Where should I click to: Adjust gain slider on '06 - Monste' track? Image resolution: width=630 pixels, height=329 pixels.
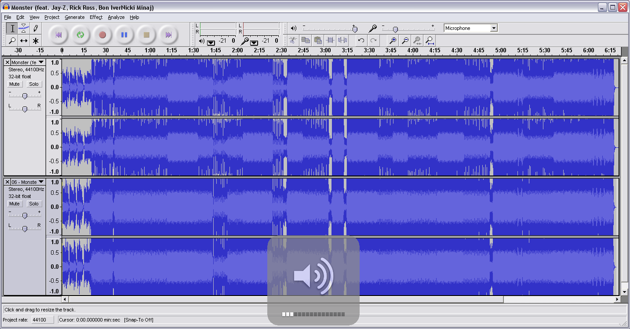pyautogui.click(x=25, y=215)
